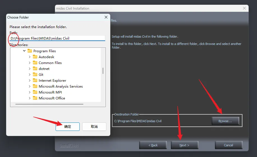The height and width of the screenshot is (157, 257).
Task: Collapse the Program Files folder chevron
Action: click(24, 51)
